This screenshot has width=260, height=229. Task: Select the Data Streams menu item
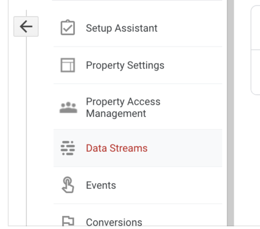[x=138, y=148]
